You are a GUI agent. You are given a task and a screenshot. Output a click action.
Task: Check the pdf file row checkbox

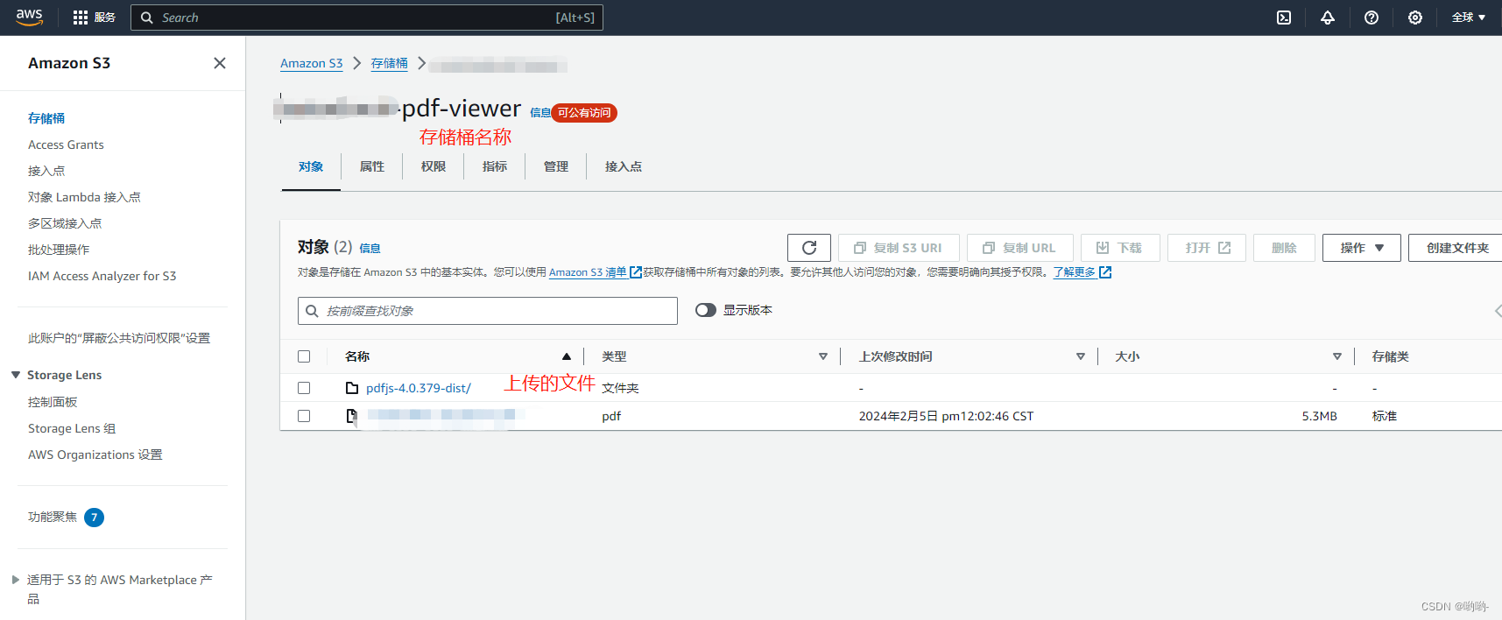(304, 416)
